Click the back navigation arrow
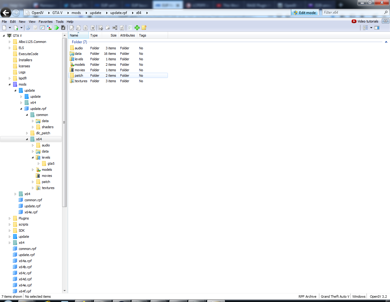 point(5,12)
